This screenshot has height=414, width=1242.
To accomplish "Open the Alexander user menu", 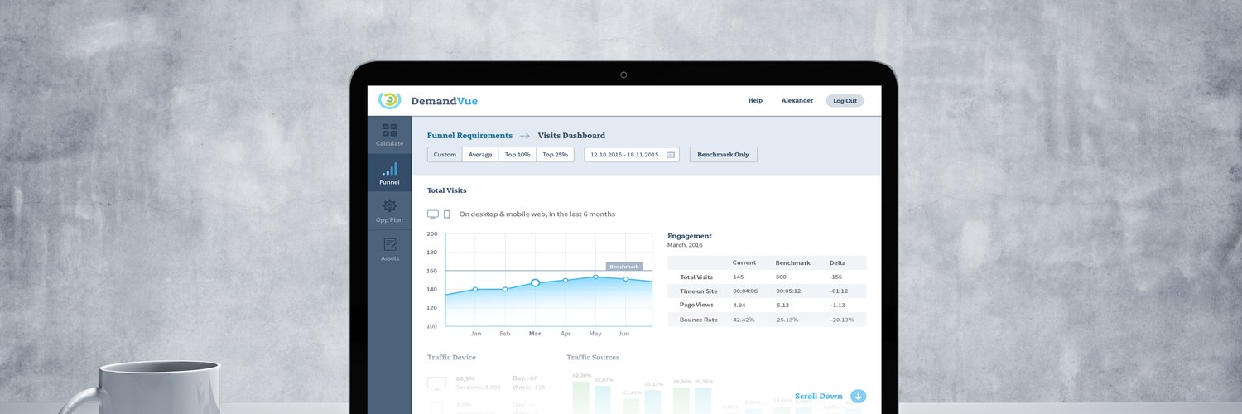I will click(x=797, y=100).
